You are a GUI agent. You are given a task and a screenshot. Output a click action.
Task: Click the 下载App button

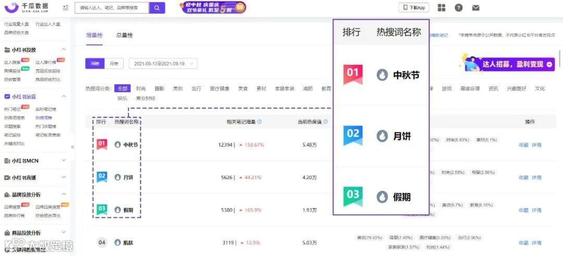(x=414, y=7)
